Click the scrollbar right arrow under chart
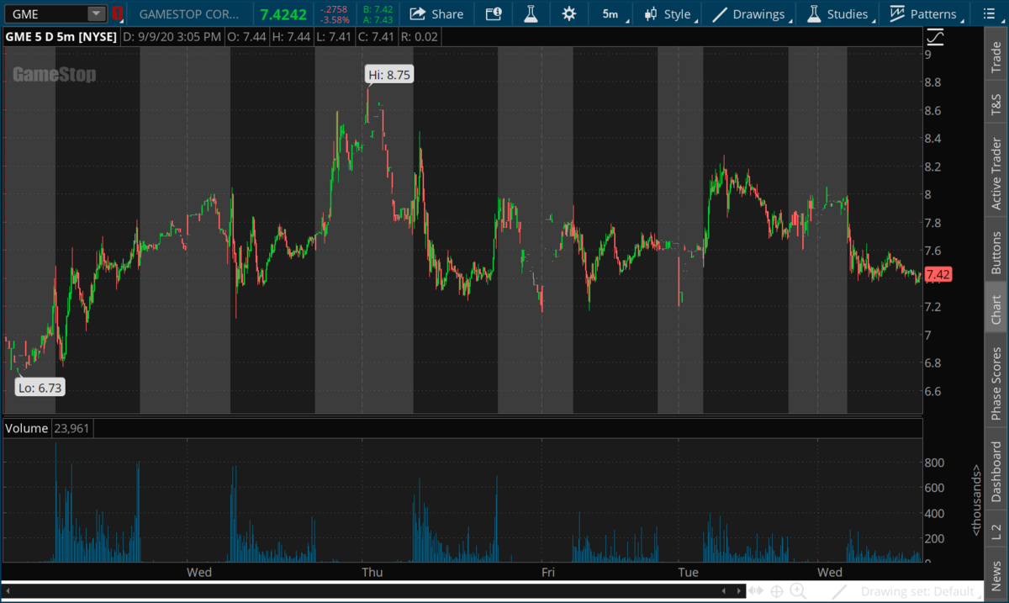 pyautogui.click(x=738, y=590)
